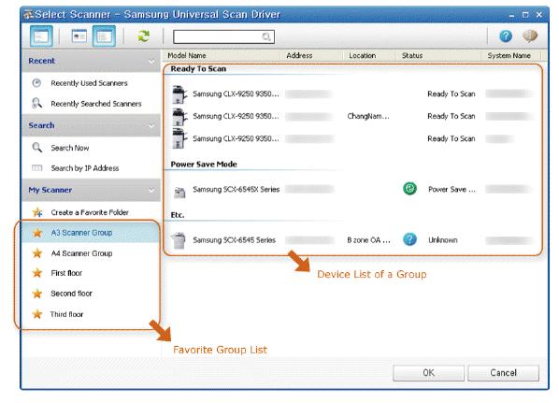This screenshot has height=403, width=559.
Task: Click the SCX-6545X Series printer icon
Action: pyautogui.click(x=179, y=192)
